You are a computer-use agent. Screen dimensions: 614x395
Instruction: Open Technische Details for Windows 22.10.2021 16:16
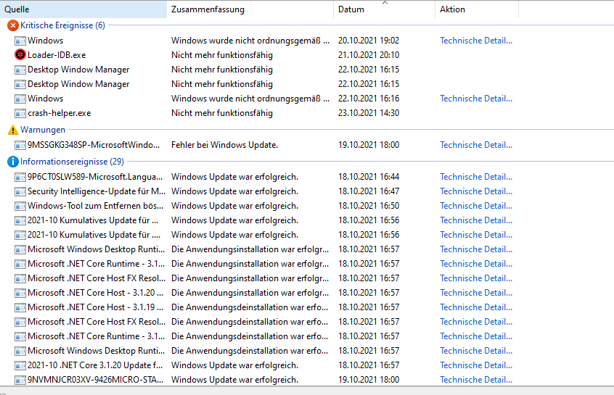pyautogui.click(x=476, y=98)
